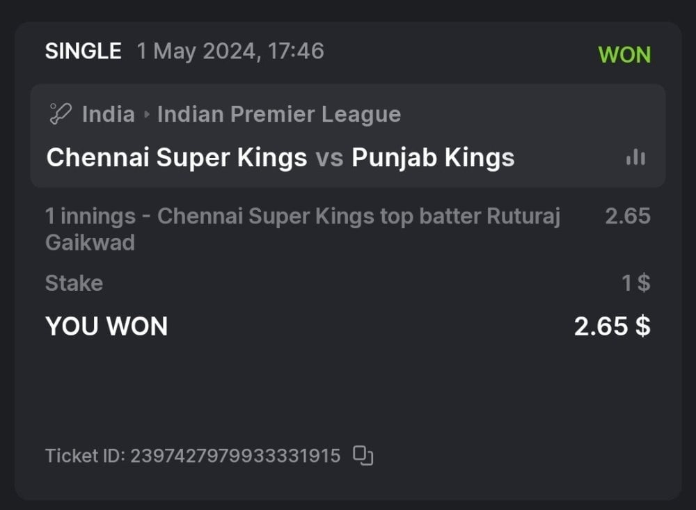
Task: Click the Stake label
Action: (x=74, y=283)
